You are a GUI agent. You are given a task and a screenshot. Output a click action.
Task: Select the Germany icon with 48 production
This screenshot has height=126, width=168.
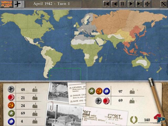pyautogui.click(x=11, y=90)
